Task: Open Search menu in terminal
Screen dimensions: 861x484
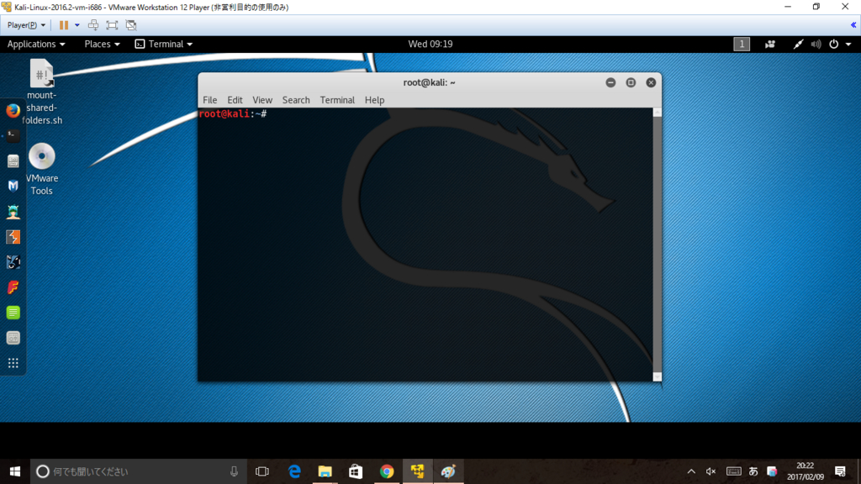Action: 296,100
